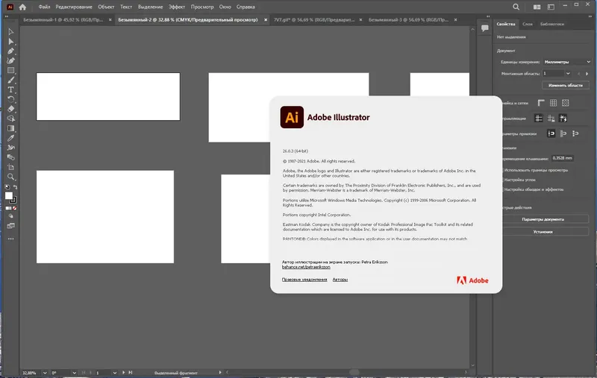Select the Zoom tool magnifier

[10, 177]
